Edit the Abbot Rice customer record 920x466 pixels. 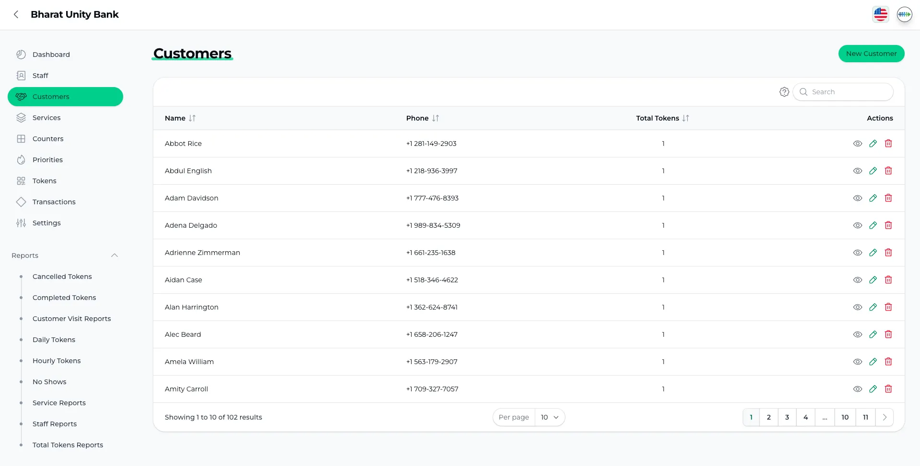[x=873, y=144]
